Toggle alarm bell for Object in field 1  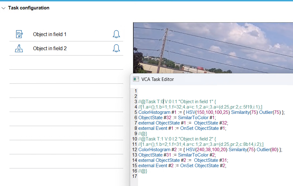tap(116, 34)
